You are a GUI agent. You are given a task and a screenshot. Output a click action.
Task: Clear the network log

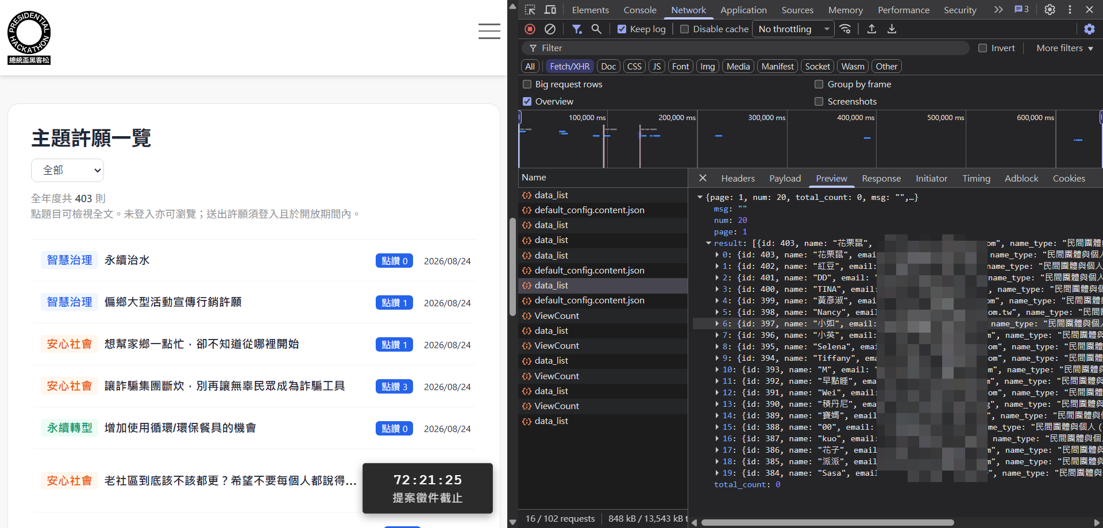(x=550, y=29)
